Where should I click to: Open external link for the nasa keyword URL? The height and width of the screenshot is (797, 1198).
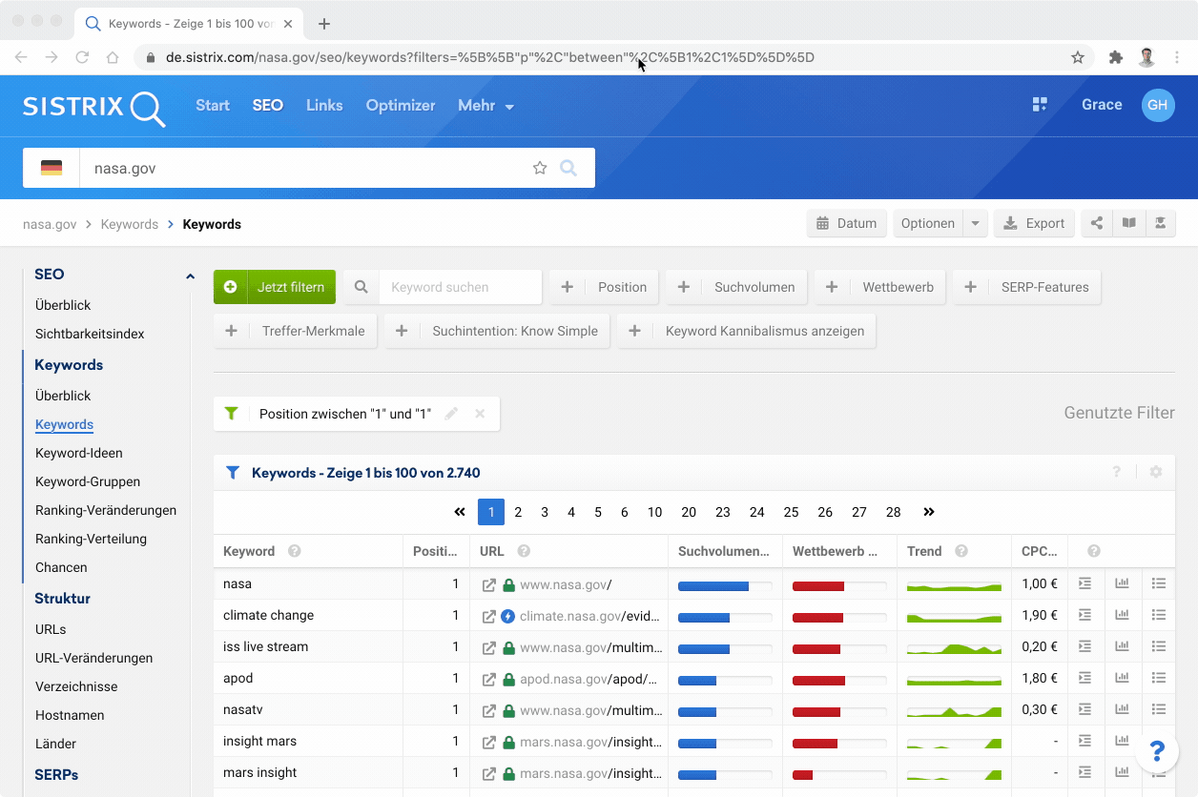click(488, 584)
